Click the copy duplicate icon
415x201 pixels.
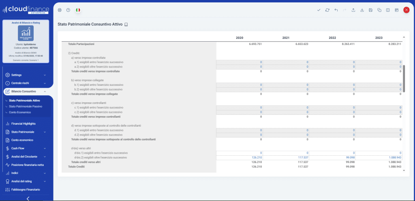[x=379, y=10]
